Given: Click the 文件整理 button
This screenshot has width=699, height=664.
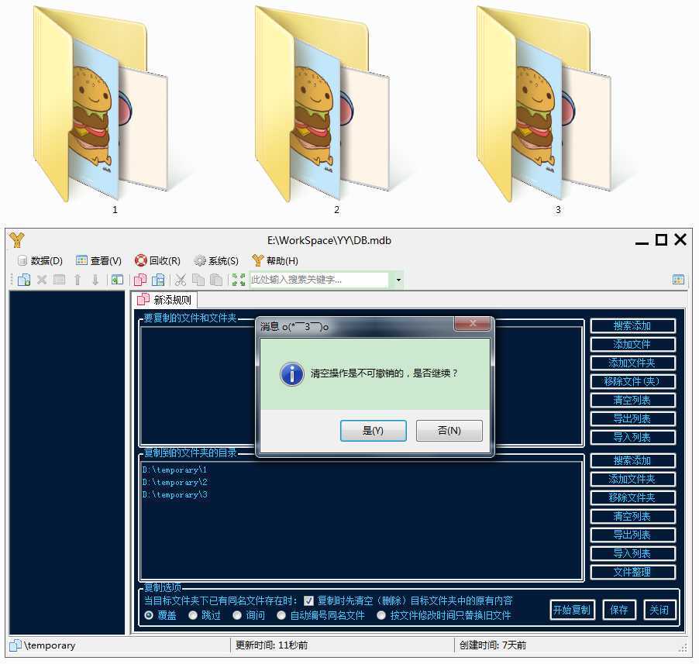Looking at the screenshot, I should click(x=632, y=573).
